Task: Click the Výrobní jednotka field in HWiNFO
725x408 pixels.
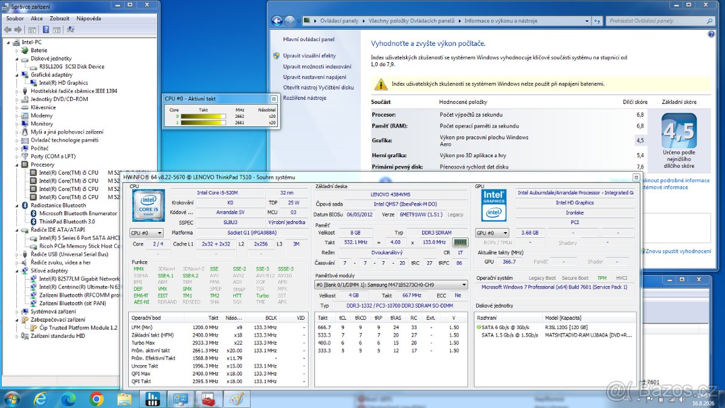Action: 286,222
